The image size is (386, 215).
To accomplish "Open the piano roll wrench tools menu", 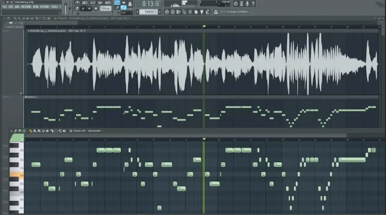I will click(16, 131).
